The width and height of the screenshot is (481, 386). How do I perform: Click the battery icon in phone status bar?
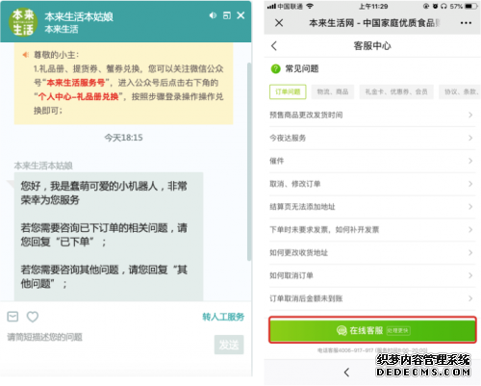click(x=470, y=6)
